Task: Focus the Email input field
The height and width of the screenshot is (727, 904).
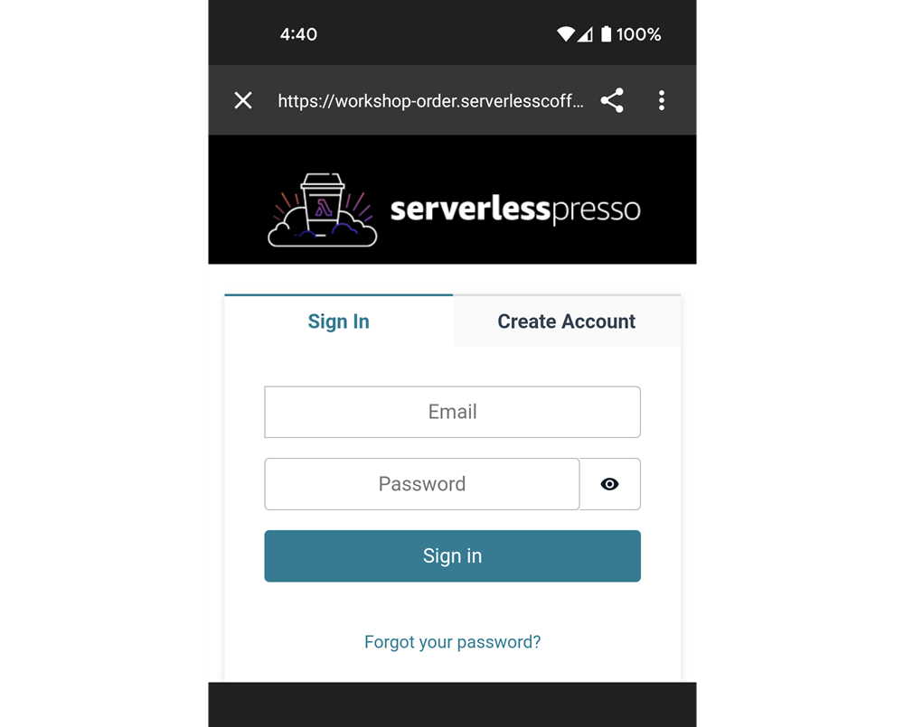Action: click(x=453, y=412)
